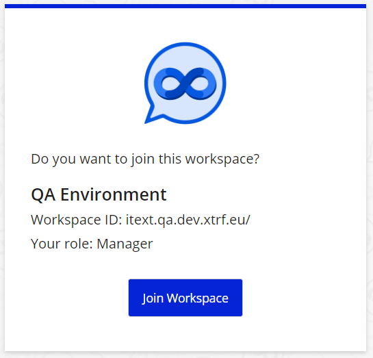Screen dimensions: 373x358
Task: Click the dark blue outline of the speech bubble
Action: coord(224,83)
